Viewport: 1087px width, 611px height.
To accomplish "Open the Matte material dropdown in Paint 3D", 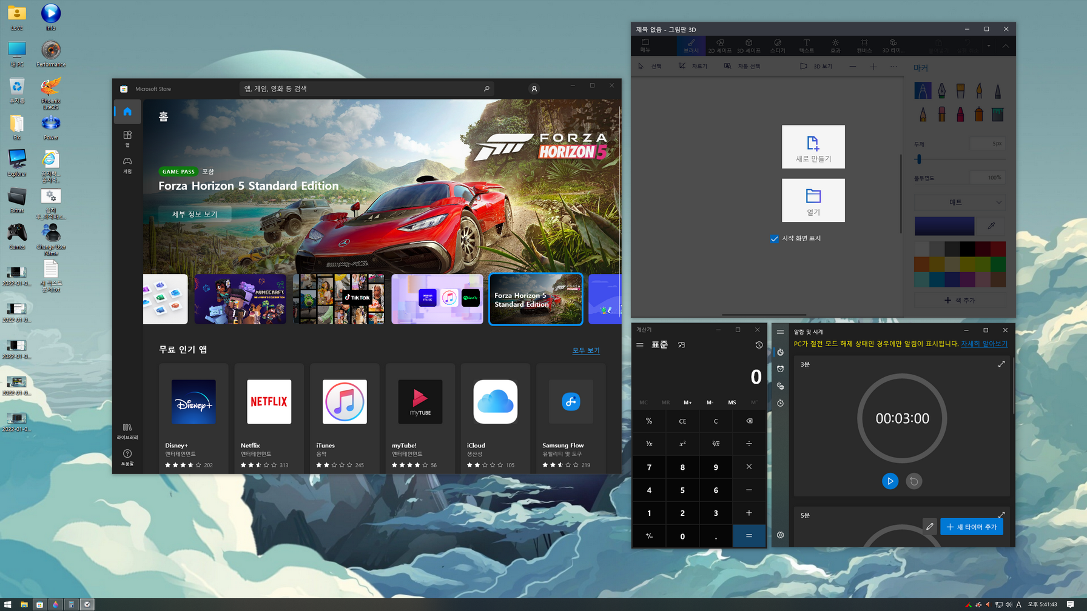I will pos(960,202).
